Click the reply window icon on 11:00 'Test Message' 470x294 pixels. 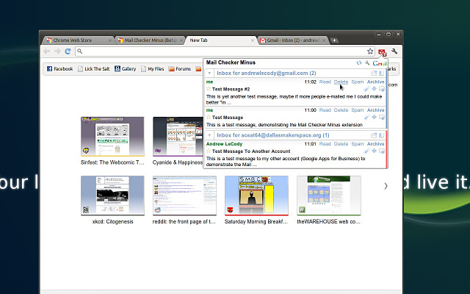pos(382,117)
